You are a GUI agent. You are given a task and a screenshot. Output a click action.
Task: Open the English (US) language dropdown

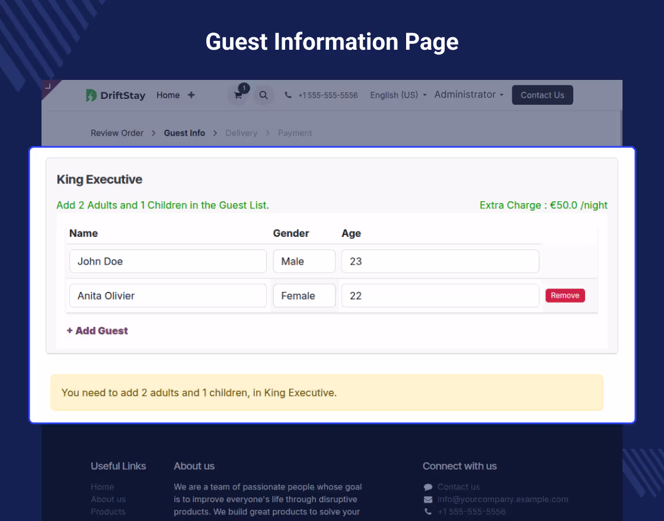[398, 95]
